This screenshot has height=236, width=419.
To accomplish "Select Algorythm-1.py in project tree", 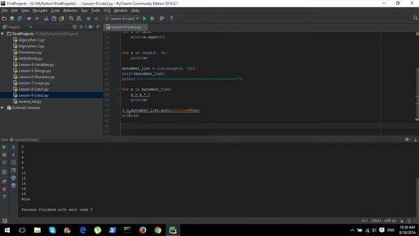I will [x=31, y=40].
